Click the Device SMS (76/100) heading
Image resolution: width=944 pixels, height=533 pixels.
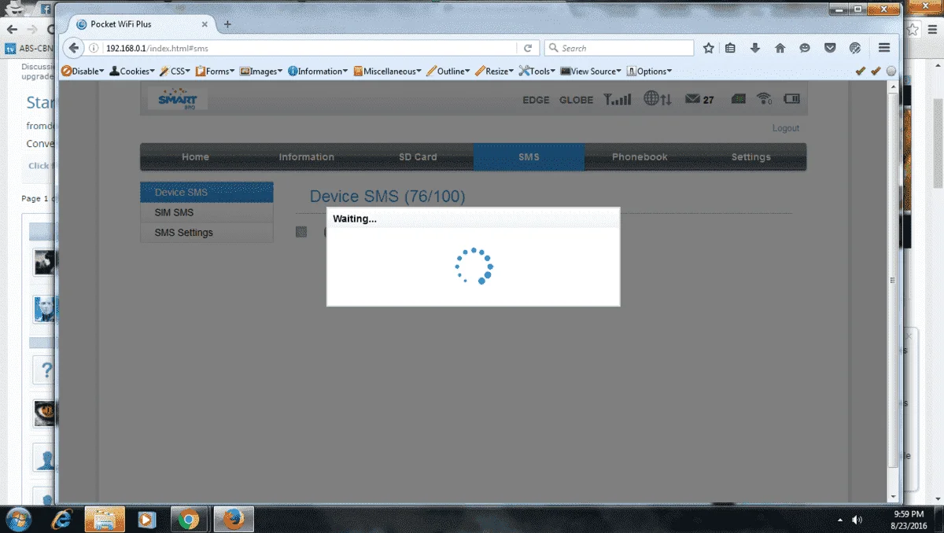click(x=387, y=197)
